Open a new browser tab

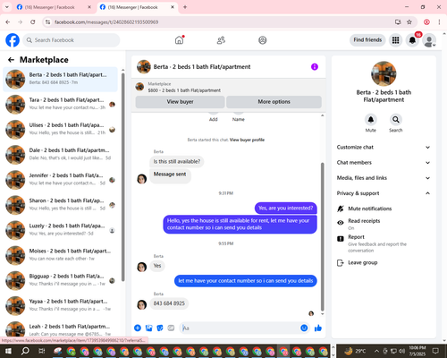click(185, 7)
